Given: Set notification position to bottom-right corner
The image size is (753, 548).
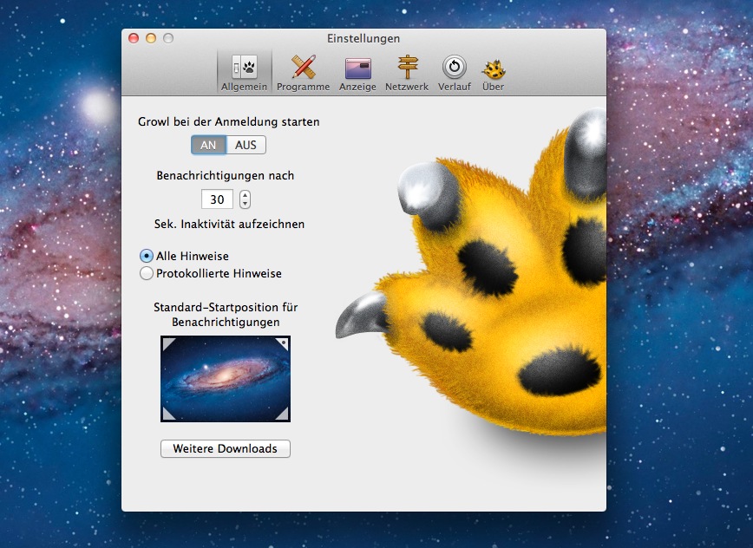Looking at the screenshot, I should [283, 414].
